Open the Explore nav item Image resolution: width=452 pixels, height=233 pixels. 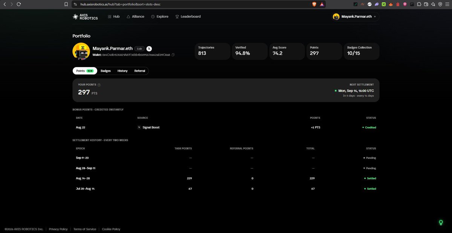(160, 17)
